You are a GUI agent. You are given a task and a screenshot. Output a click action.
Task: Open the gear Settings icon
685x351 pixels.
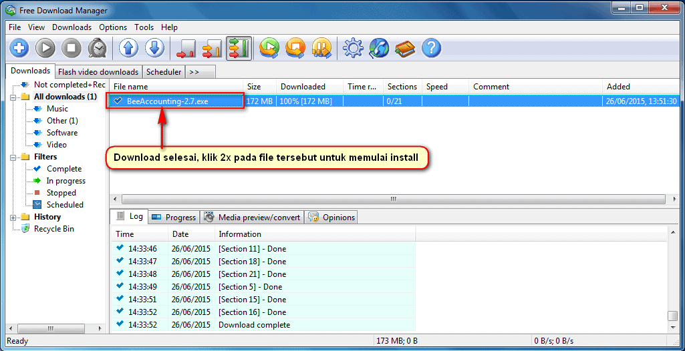[x=353, y=48]
